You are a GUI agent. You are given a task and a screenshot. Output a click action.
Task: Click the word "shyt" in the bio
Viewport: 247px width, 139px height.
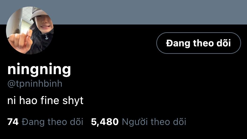73,101
